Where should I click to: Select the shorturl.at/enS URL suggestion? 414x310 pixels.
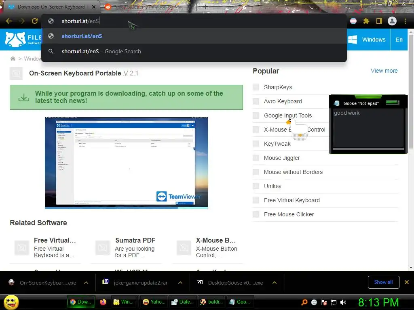click(194, 36)
